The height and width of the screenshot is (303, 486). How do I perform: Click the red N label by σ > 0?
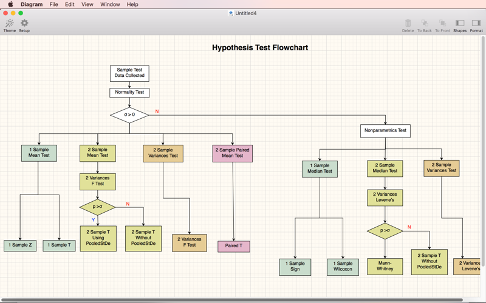tap(157, 112)
